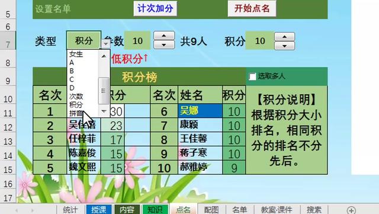Click the 设置名单 label
379x214 pixels.
click(x=53, y=9)
